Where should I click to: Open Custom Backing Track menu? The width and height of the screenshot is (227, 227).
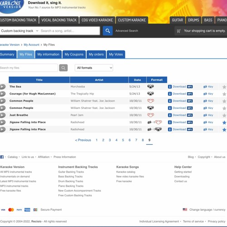coord(19,20)
